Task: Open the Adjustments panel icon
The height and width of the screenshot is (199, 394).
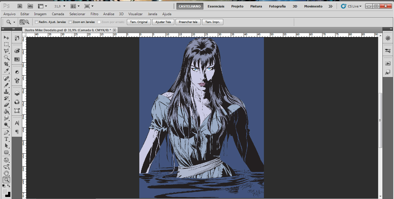Action: (17, 72)
